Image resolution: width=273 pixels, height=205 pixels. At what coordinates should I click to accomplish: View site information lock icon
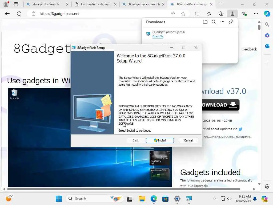coord(34,14)
